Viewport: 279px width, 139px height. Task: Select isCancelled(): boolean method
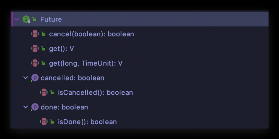click(95, 92)
